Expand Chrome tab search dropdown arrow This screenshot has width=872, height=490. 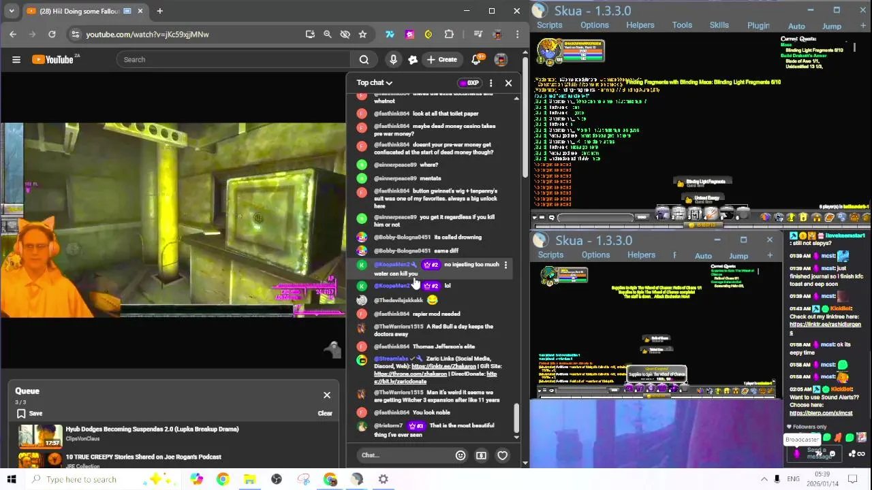tap(12, 11)
